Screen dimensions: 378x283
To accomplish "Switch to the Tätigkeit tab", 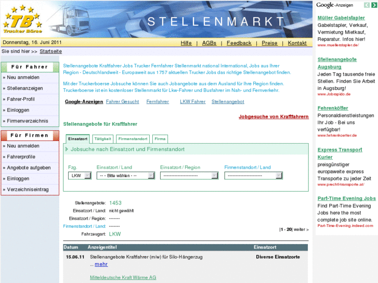I will 103,139.
